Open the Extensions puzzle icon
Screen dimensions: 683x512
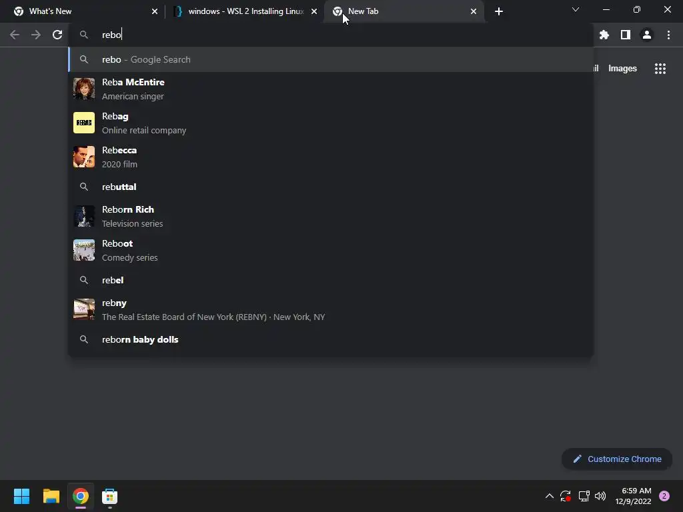pos(604,35)
